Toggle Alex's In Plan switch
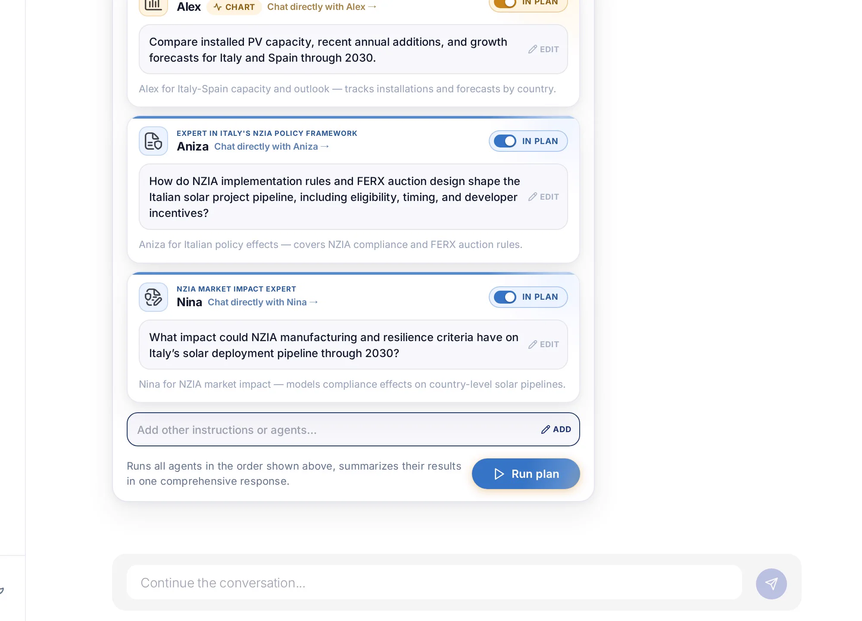 coord(505,3)
